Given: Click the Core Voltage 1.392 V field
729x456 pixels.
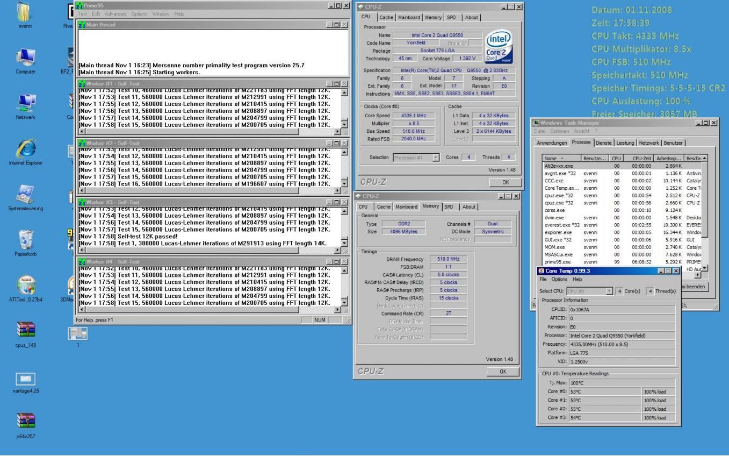Looking at the screenshot, I should [467, 59].
